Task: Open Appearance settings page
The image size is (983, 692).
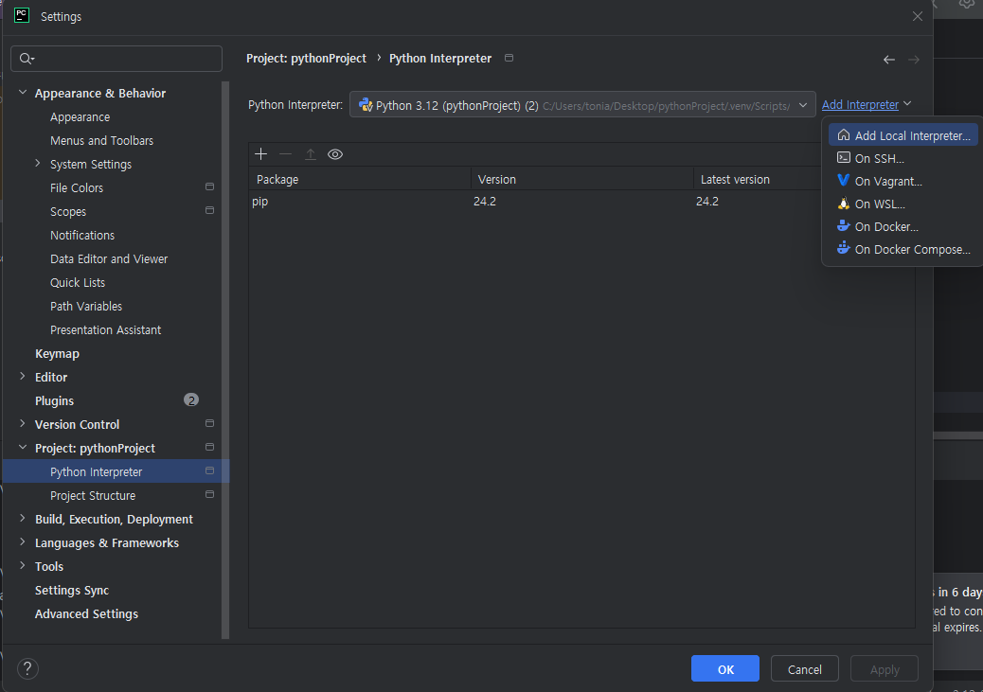Action: click(80, 117)
